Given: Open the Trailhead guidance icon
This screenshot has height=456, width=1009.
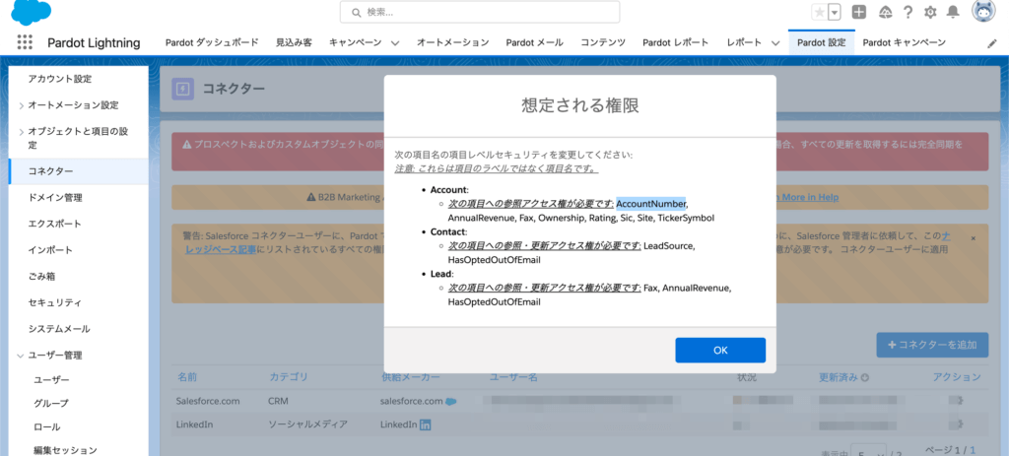Looking at the screenshot, I should pos(886,12).
